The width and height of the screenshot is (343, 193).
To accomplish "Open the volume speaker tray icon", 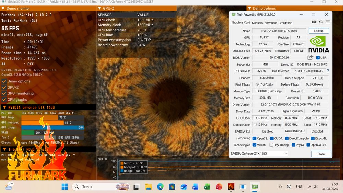I will click(315, 187).
